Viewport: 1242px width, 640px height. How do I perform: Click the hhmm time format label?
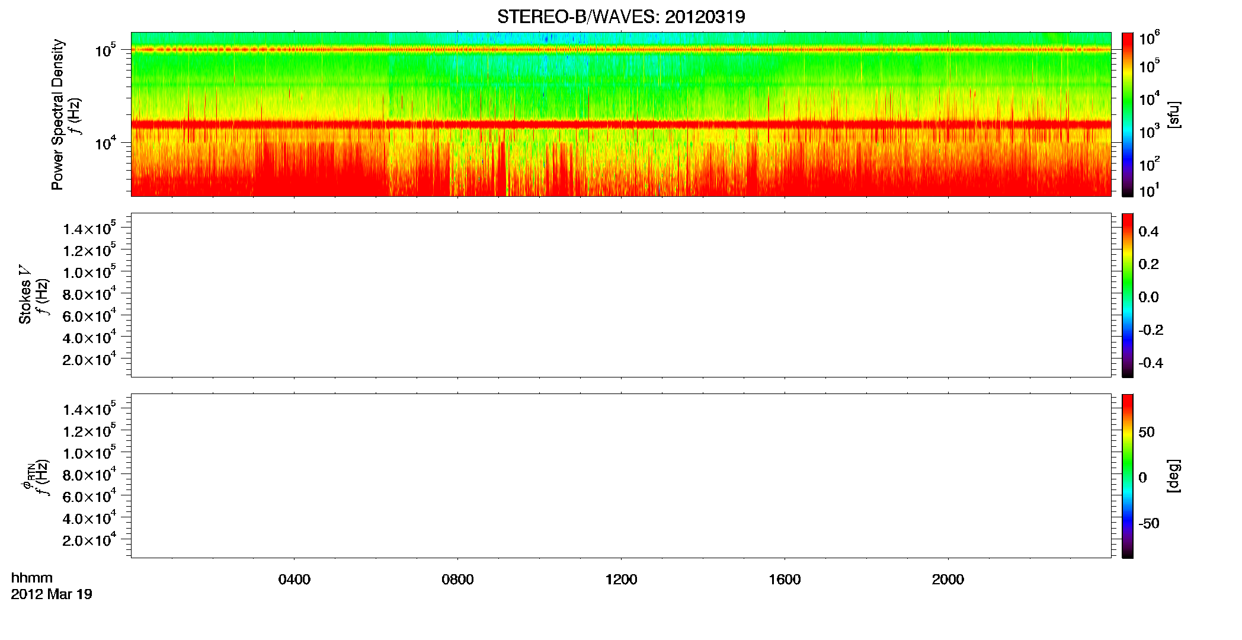[32, 578]
